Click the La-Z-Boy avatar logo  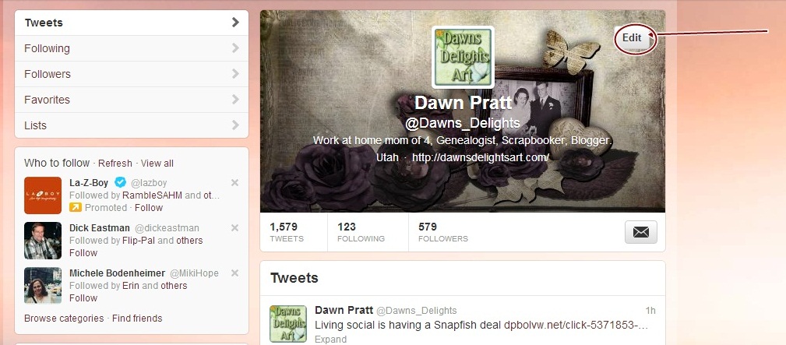[43, 195]
